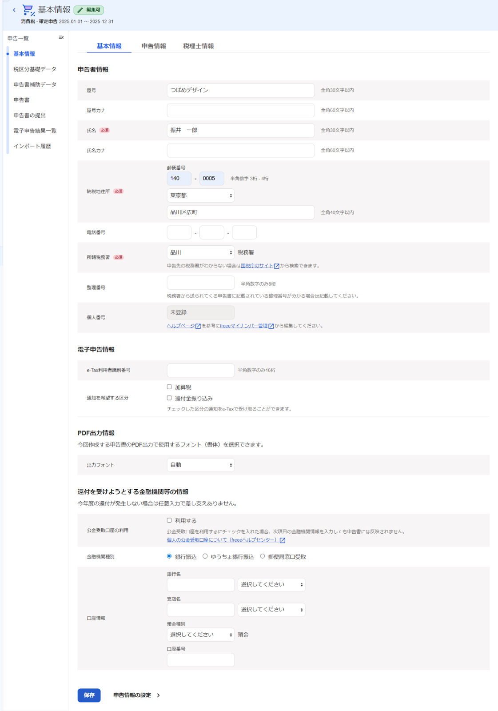The image size is (498, 711).
Task: Collapse the 申告一覧 sidebar panel icon
Action: [x=61, y=38]
